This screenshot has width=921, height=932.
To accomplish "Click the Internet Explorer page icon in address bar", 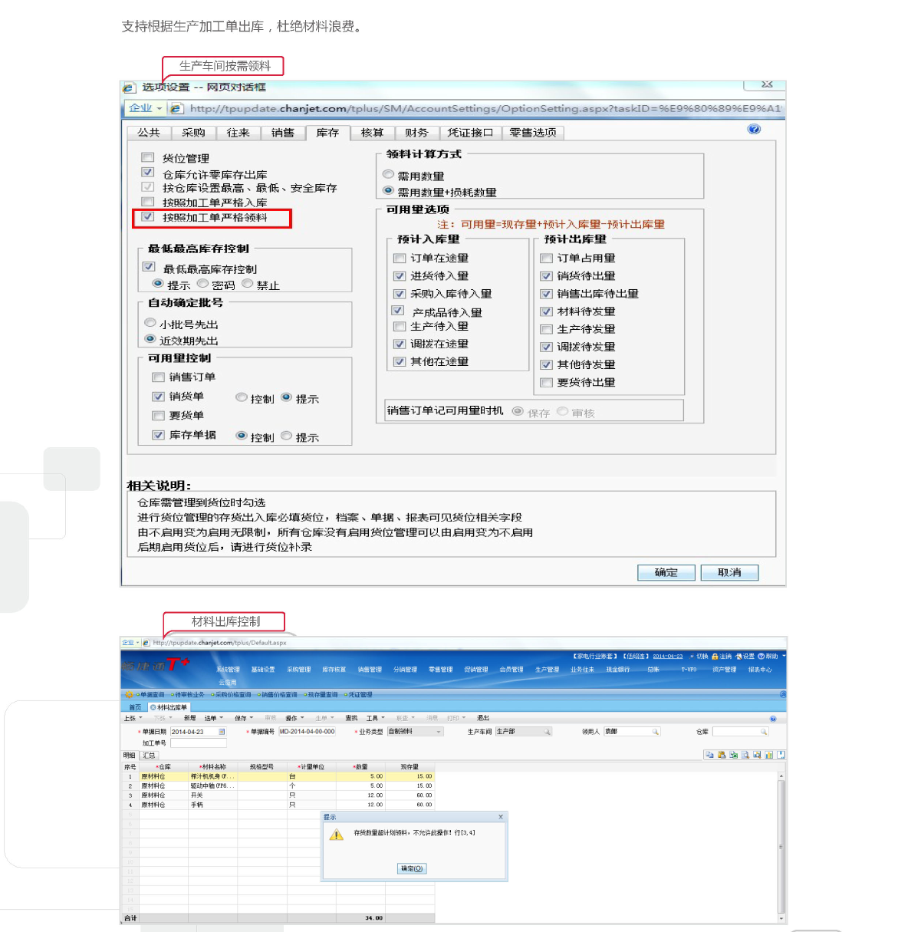I will tap(176, 109).
